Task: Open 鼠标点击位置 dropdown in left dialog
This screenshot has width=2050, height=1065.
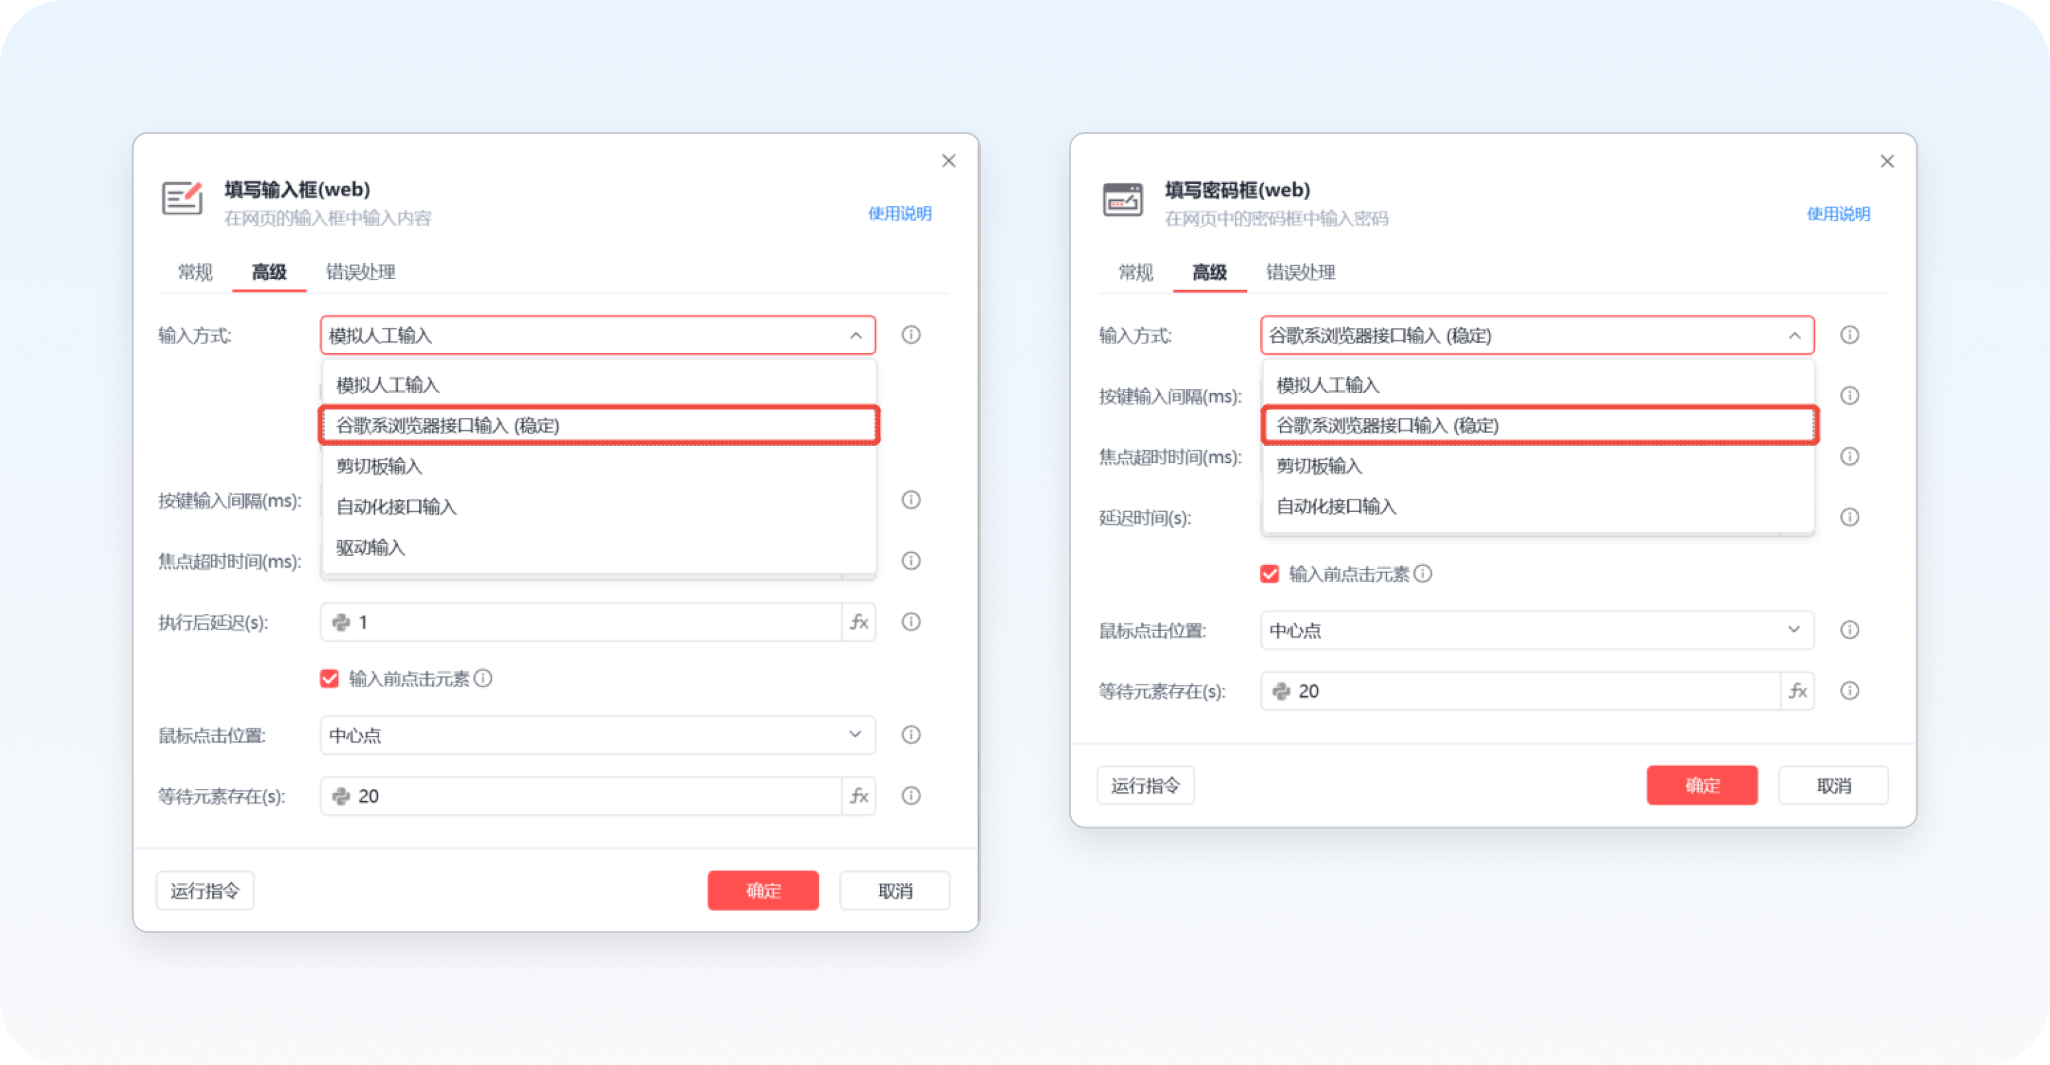Action: coord(597,735)
